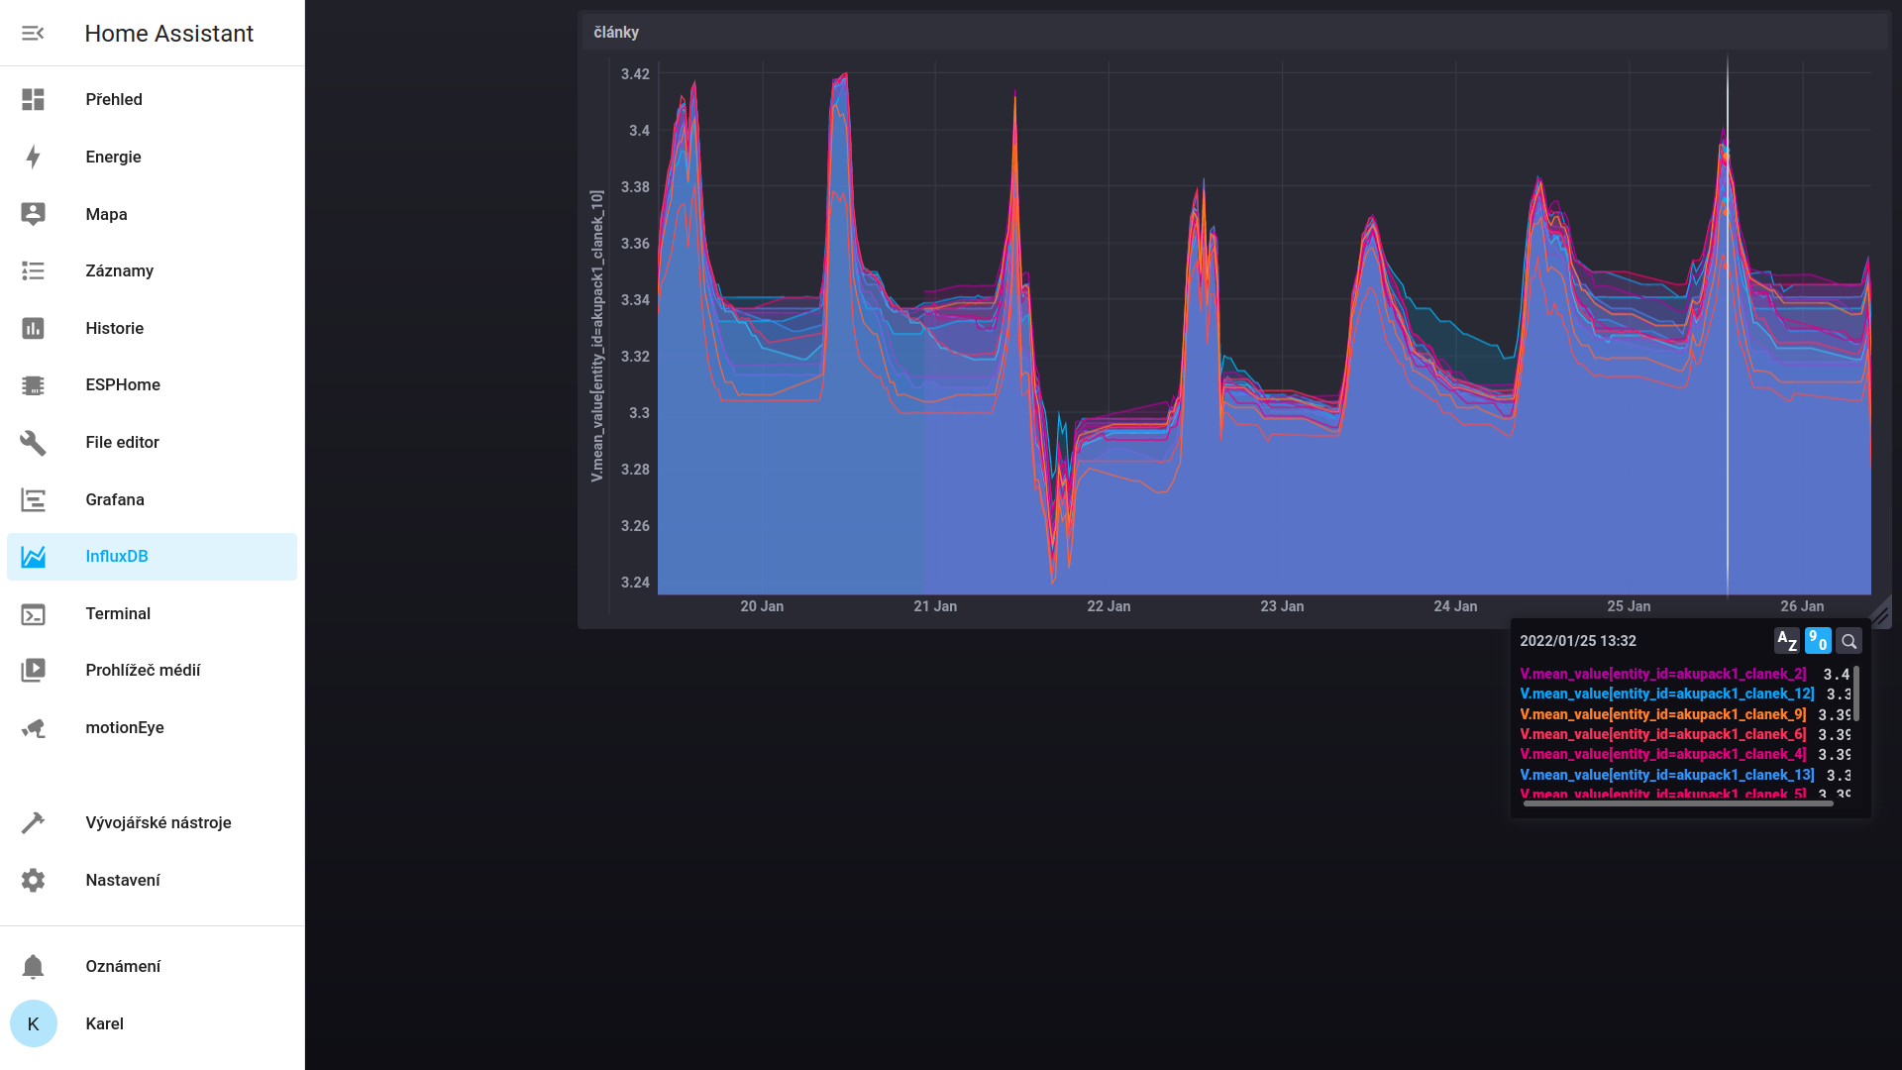1902x1070 pixels.
Task: Select the InfluxDB sidebar entry
Action: click(x=117, y=557)
